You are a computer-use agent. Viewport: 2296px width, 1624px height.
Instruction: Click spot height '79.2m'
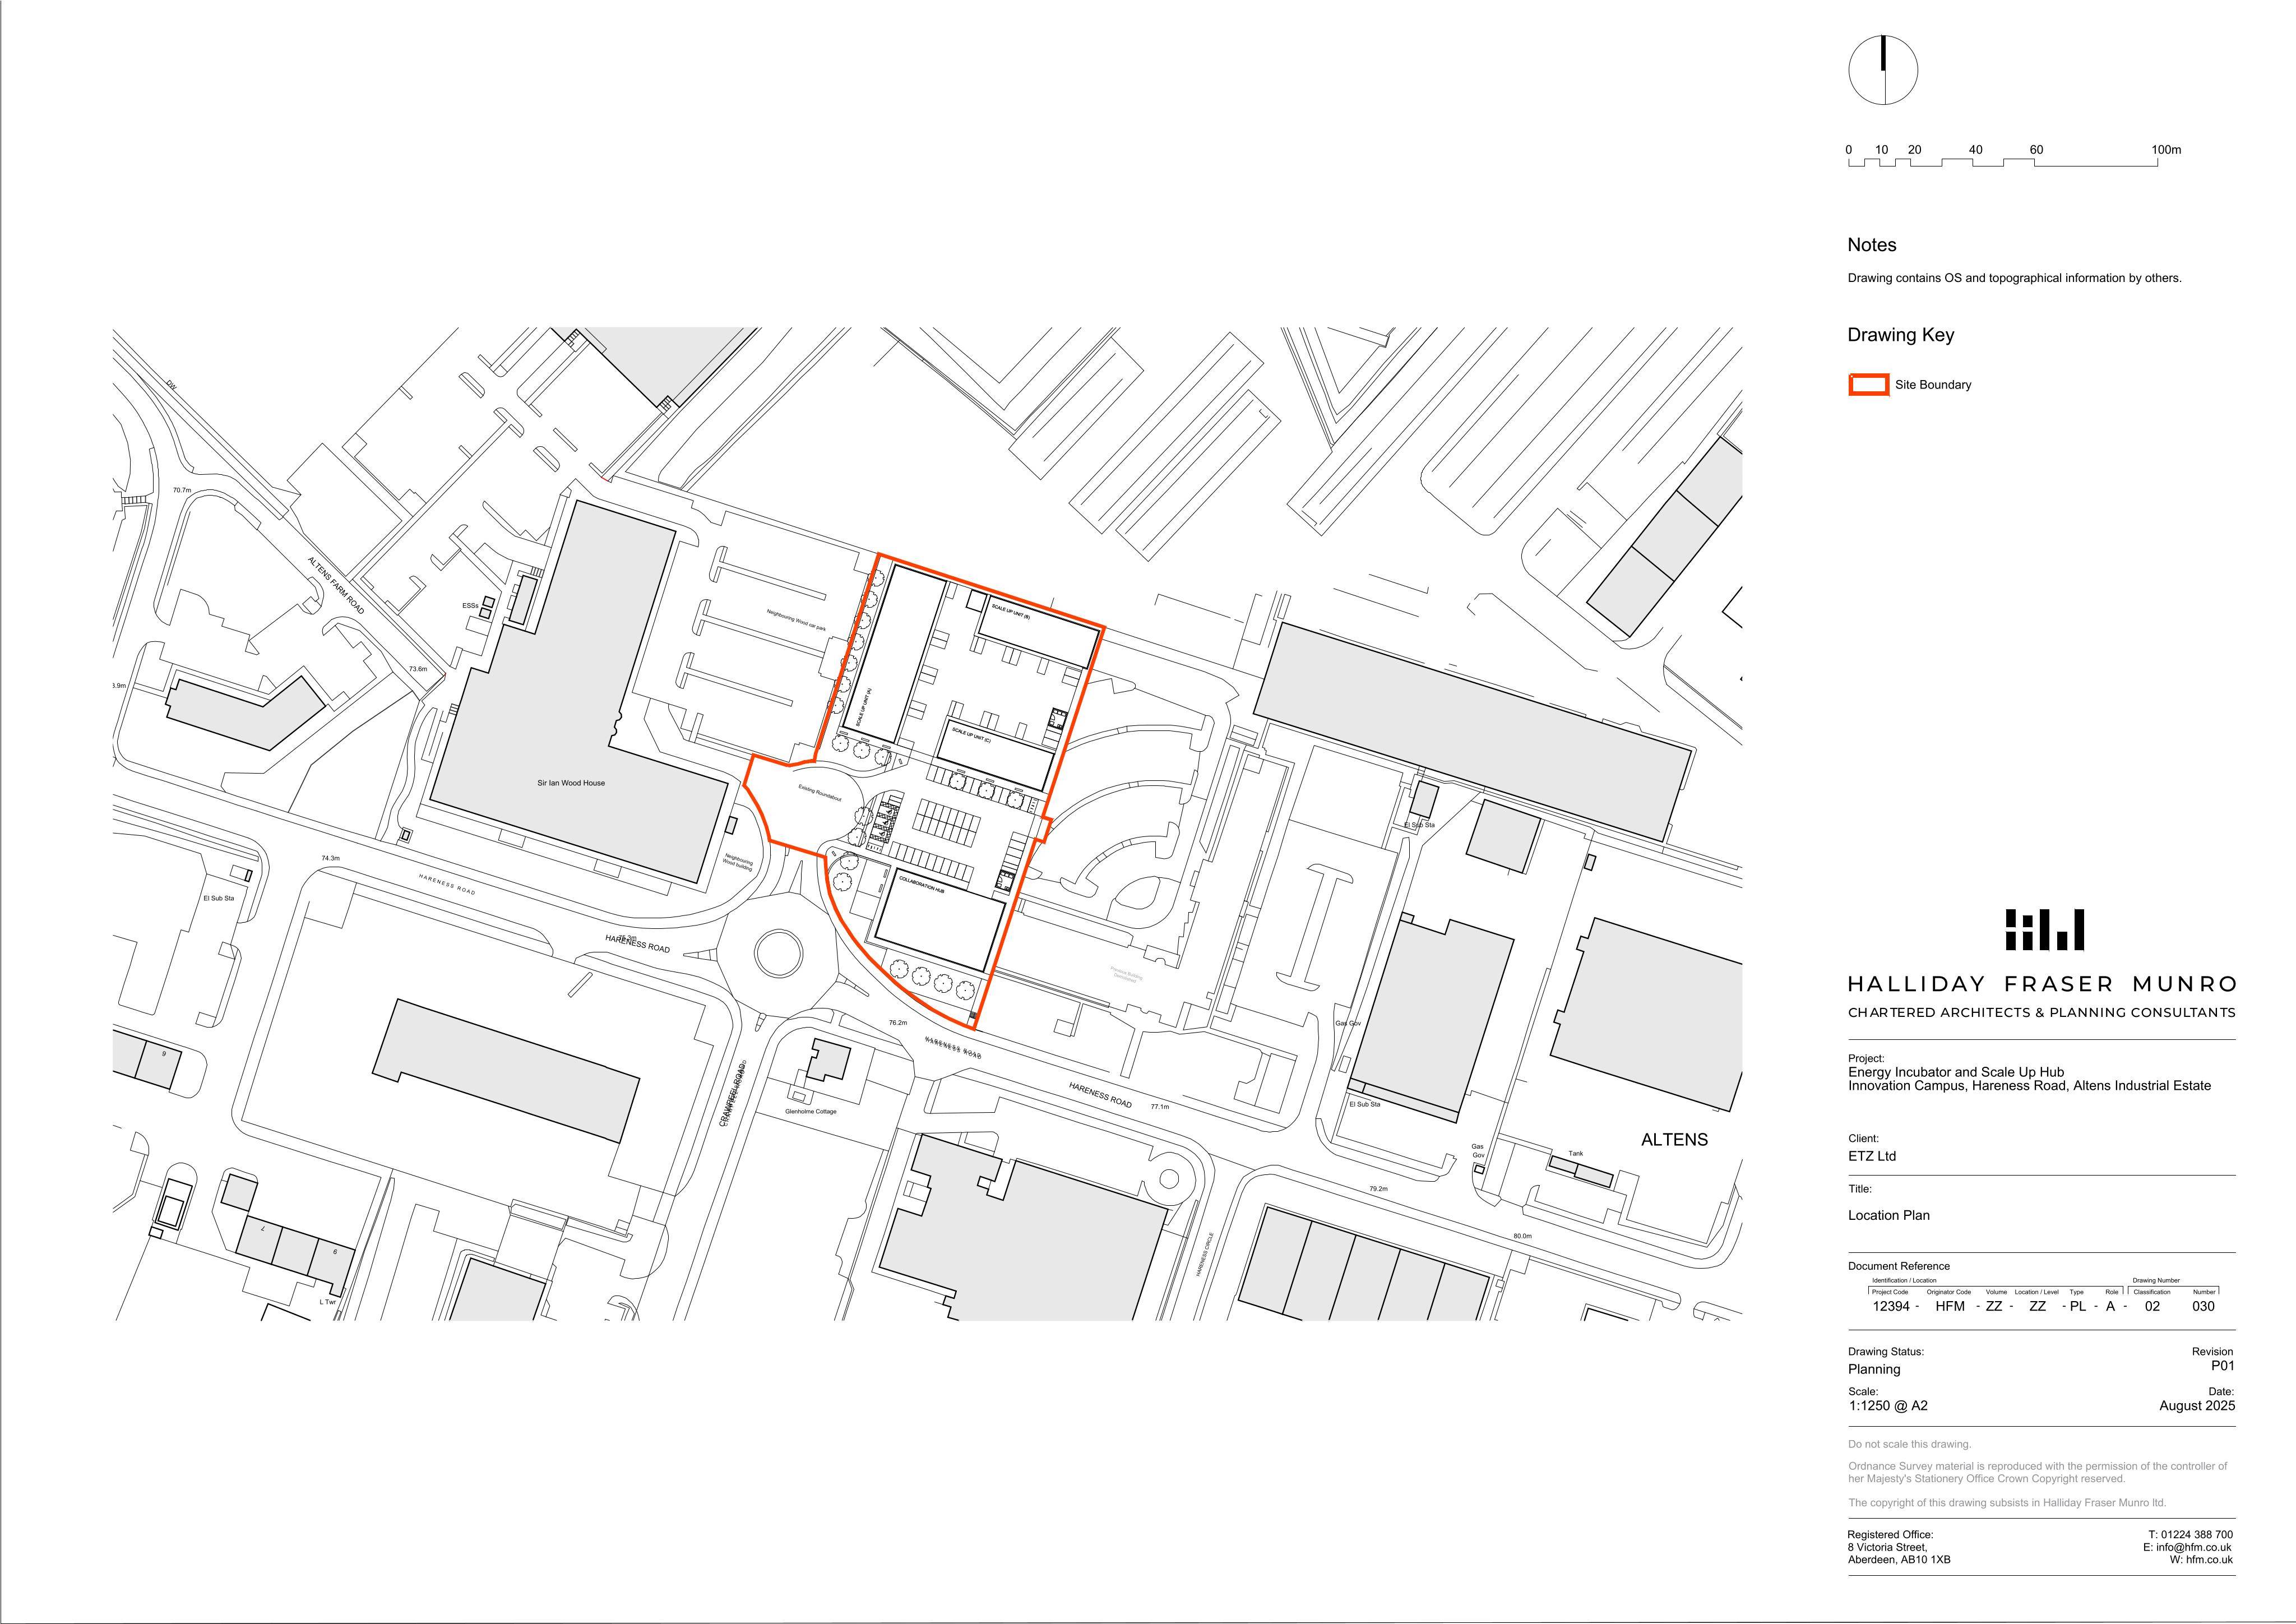1378,1189
